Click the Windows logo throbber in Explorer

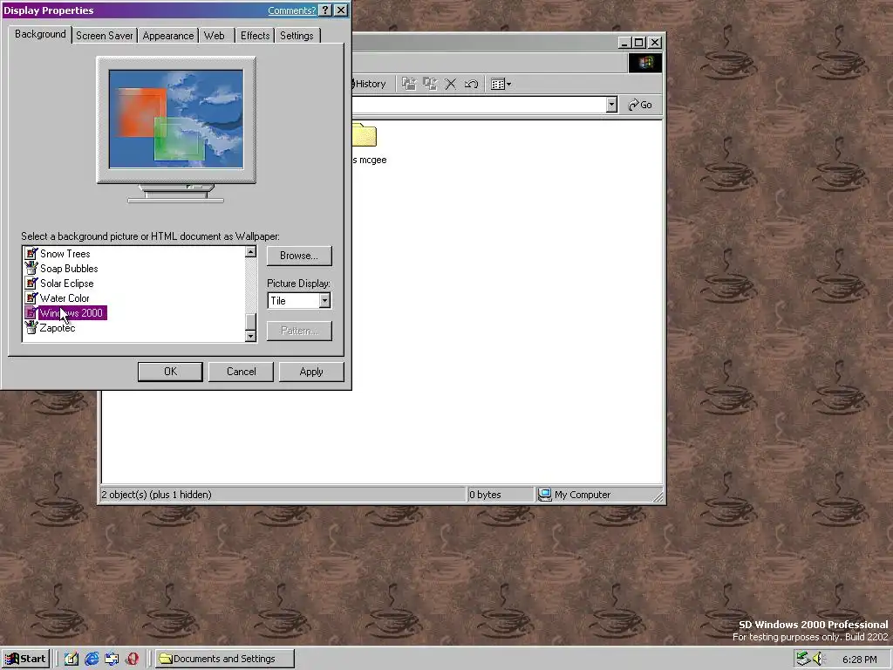pyautogui.click(x=645, y=63)
